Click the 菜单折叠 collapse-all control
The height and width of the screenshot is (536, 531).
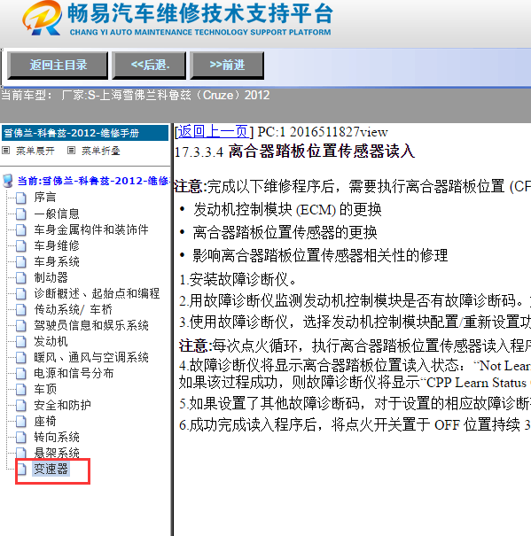[101, 151]
